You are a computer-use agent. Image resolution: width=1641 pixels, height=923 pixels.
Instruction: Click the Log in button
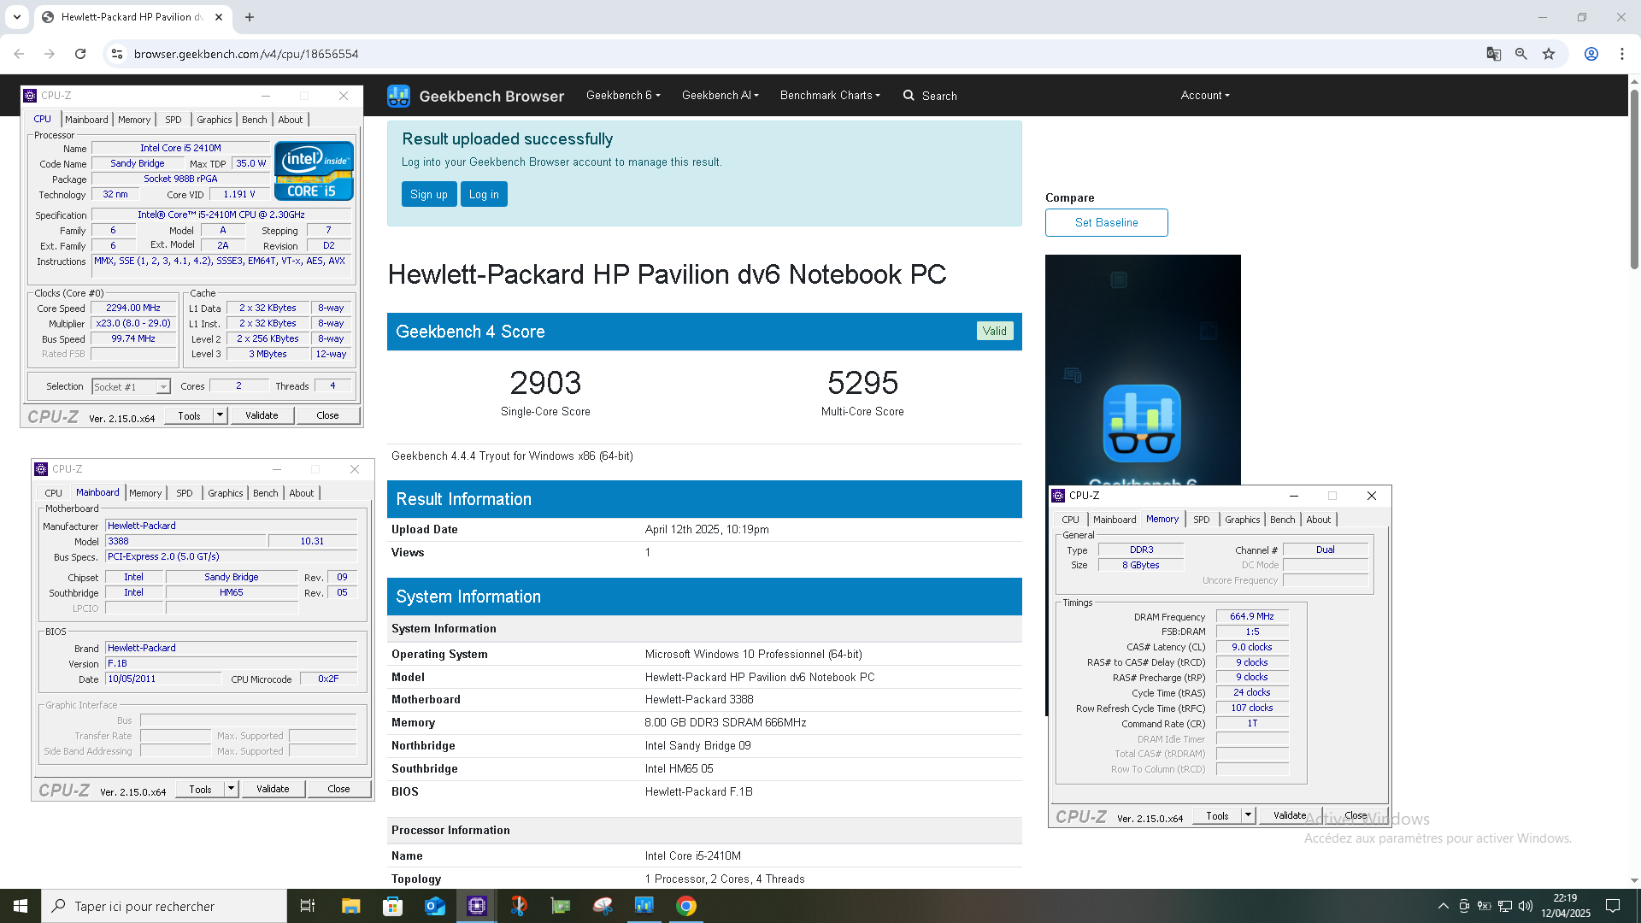point(484,194)
